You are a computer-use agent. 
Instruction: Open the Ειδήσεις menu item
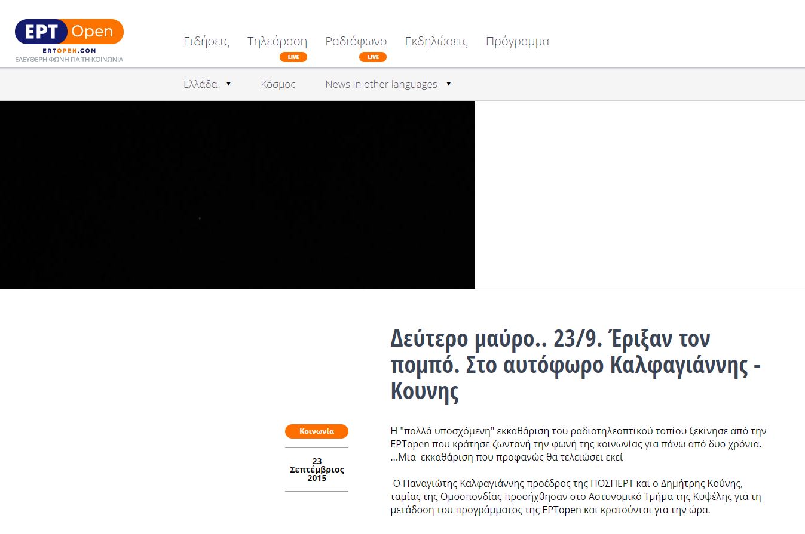pyautogui.click(x=206, y=41)
